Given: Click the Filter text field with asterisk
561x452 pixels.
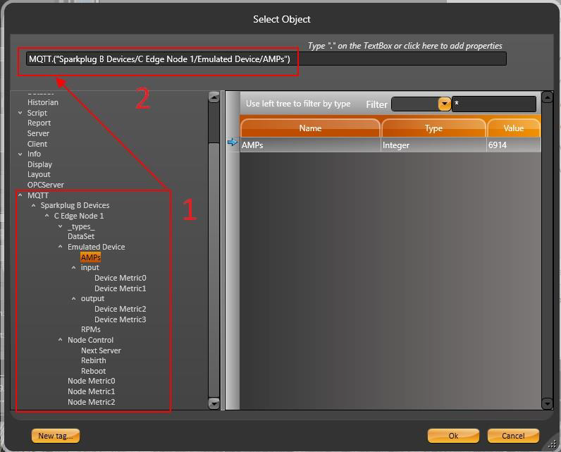Looking at the screenshot, I should point(494,104).
